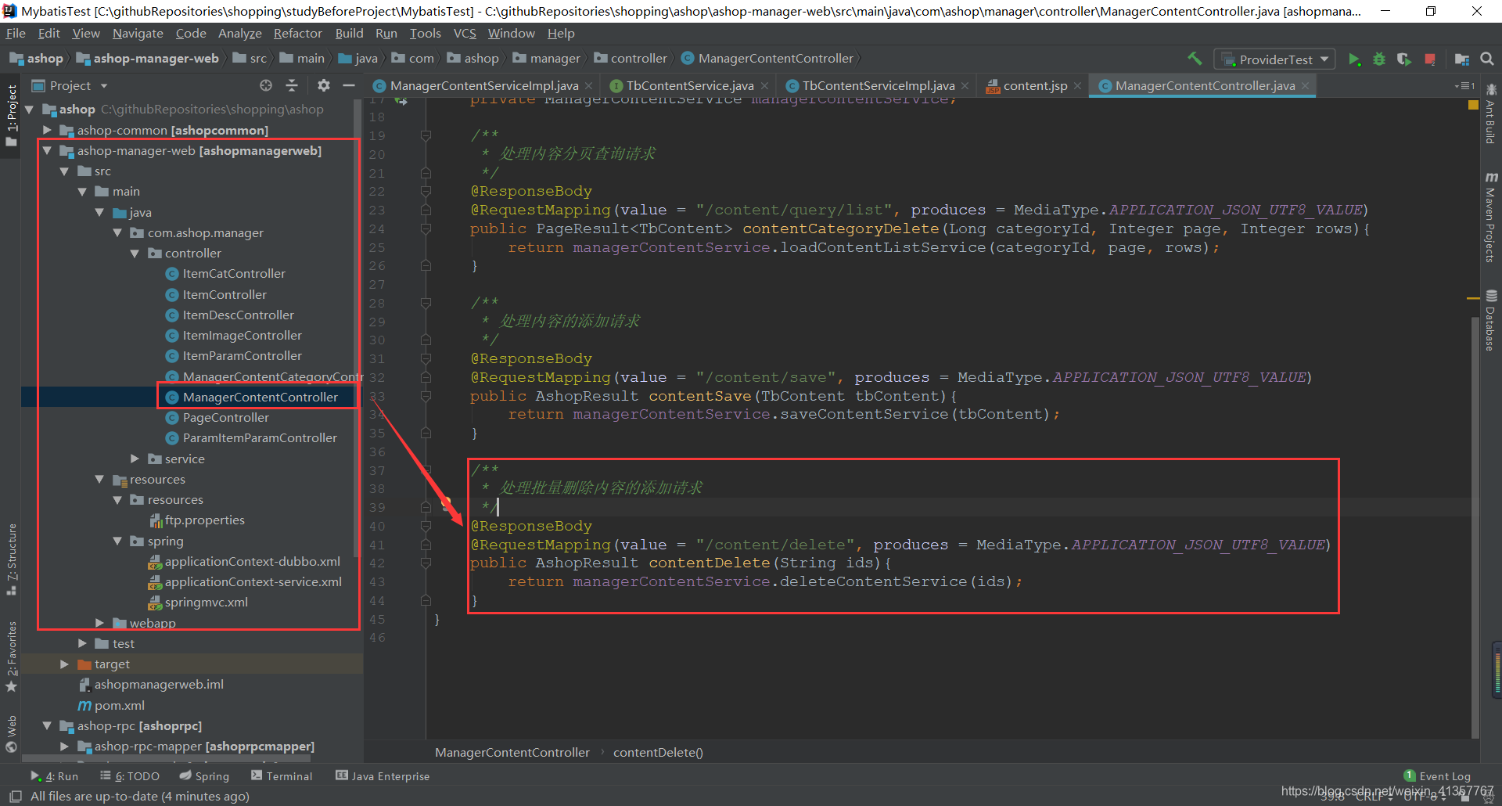Click Scroll from Source icon in Project panel
1502x806 pixels.
pos(266,85)
